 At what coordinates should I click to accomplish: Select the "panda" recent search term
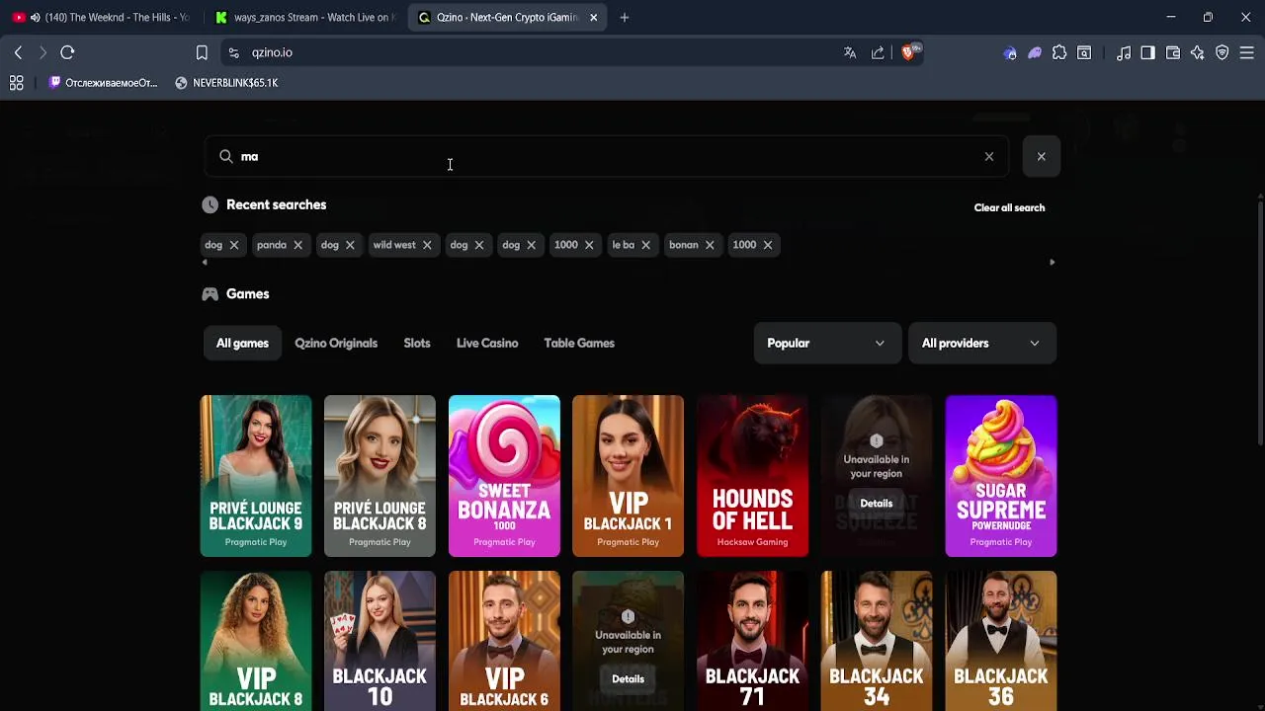pos(272,245)
